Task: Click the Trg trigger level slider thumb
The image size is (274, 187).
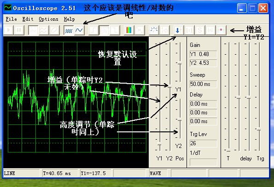Action: 259,129
